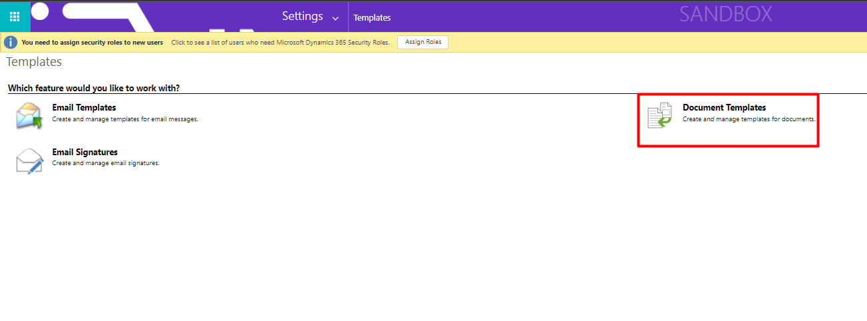Click the Email Signatures envelope-pen icon

[x=29, y=160]
